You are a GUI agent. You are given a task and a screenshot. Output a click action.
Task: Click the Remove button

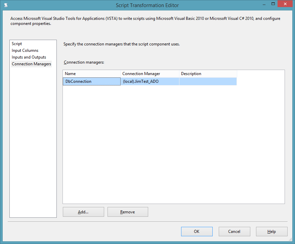point(127,212)
